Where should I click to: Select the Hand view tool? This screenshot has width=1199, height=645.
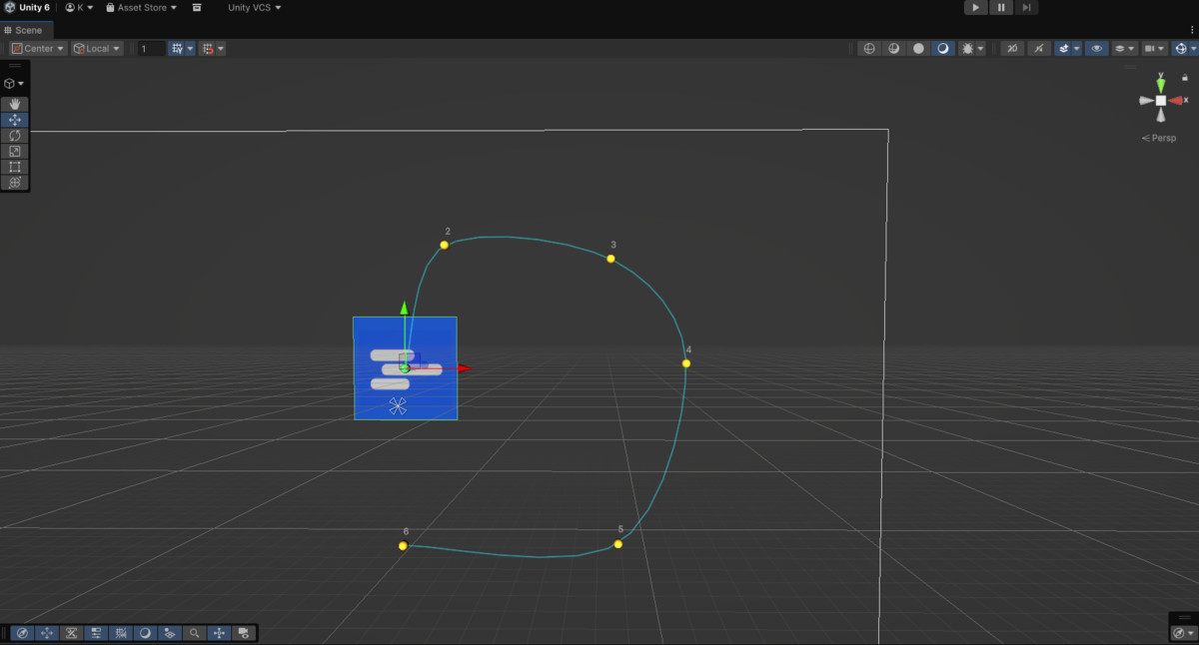[x=15, y=104]
